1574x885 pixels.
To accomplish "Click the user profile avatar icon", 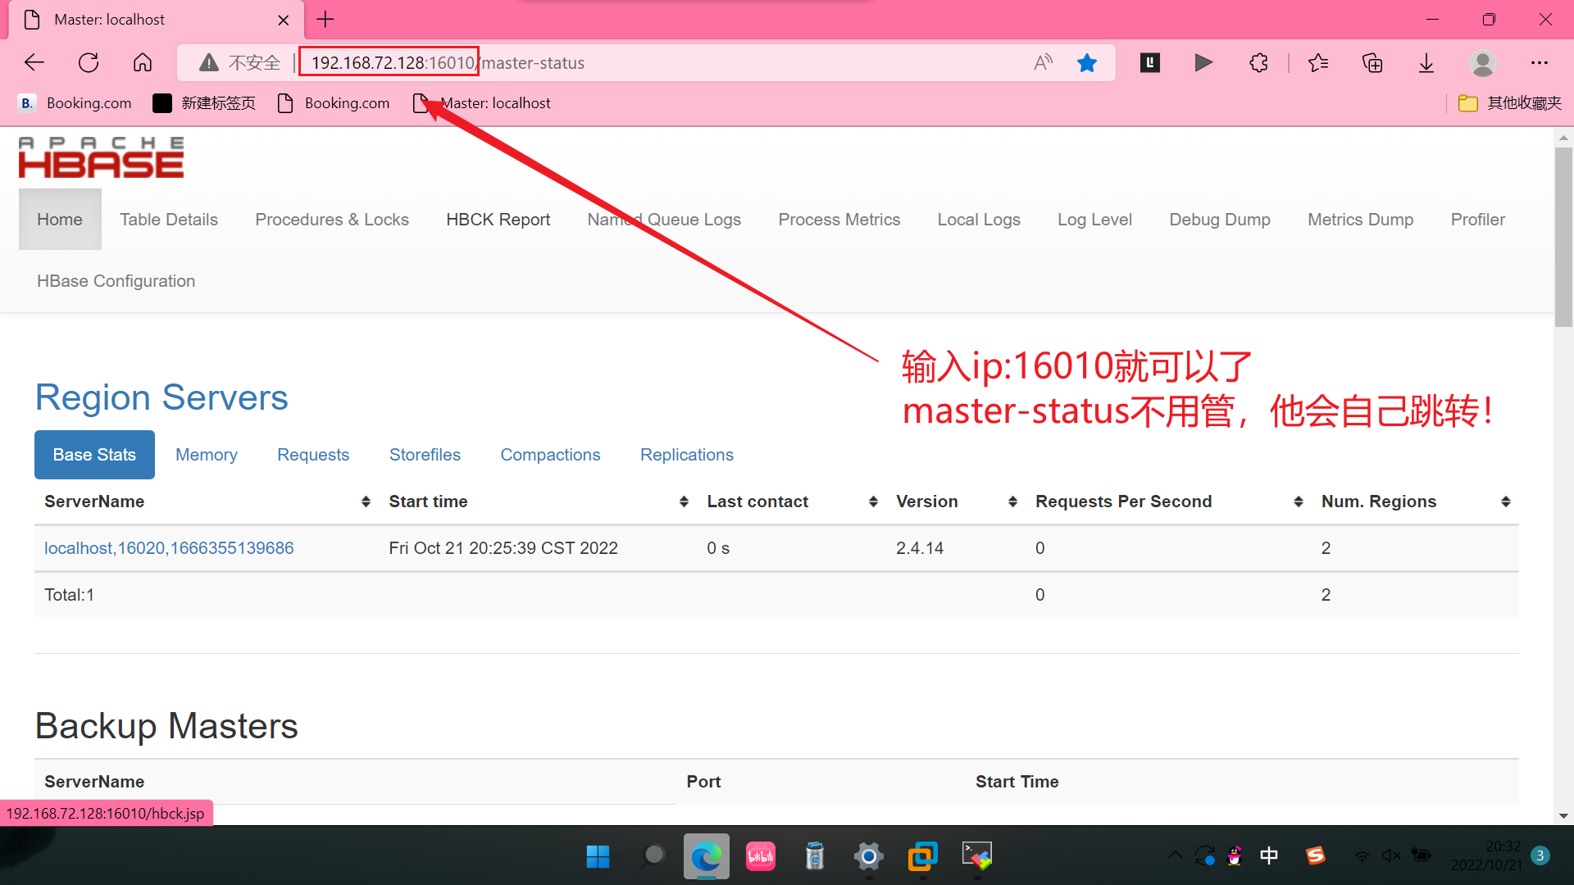I will tap(1482, 63).
